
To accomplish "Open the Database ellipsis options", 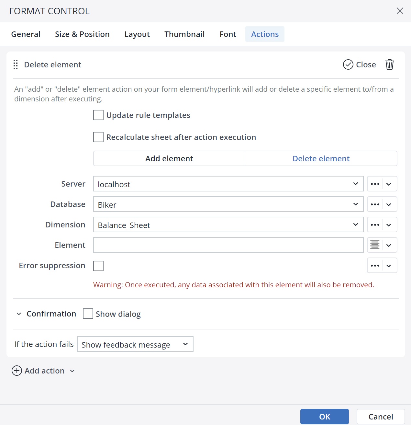I will coord(375,204).
